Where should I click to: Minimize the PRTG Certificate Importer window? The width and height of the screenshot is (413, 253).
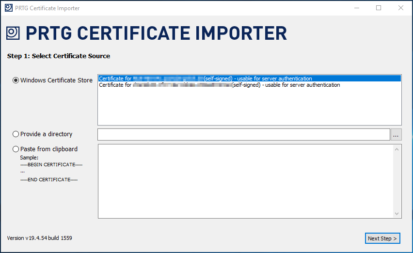[356, 8]
